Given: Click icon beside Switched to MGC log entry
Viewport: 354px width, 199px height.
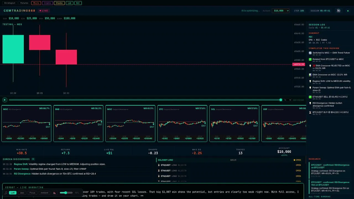Looking at the screenshot, I should click(x=310, y=53).
